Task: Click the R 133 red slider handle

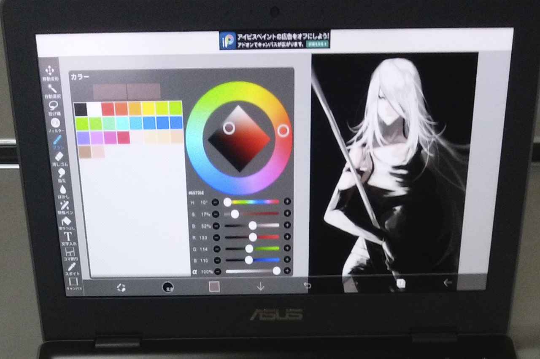Action: pyautogui.click(x=253, y=237)
